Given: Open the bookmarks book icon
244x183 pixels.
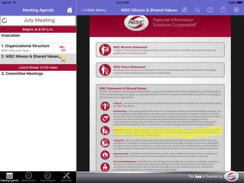Looking at the screenshot, I should (x=210, y=10).
